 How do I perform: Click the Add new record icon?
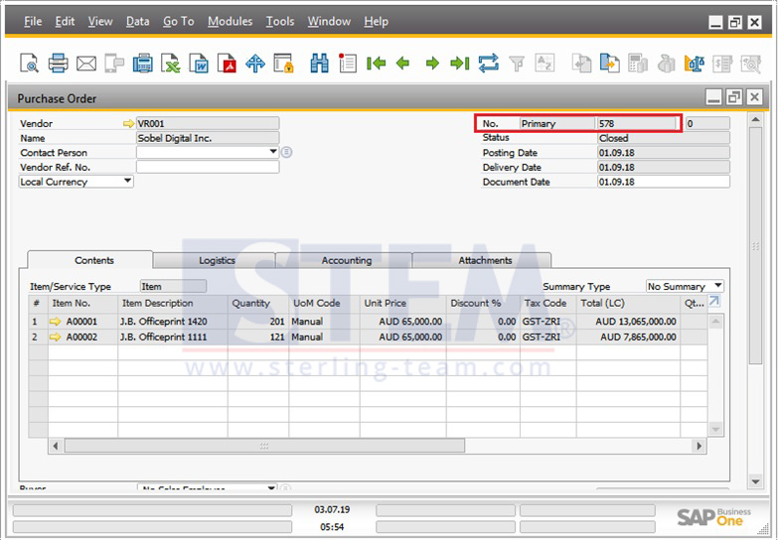click(x=348, y=64)
